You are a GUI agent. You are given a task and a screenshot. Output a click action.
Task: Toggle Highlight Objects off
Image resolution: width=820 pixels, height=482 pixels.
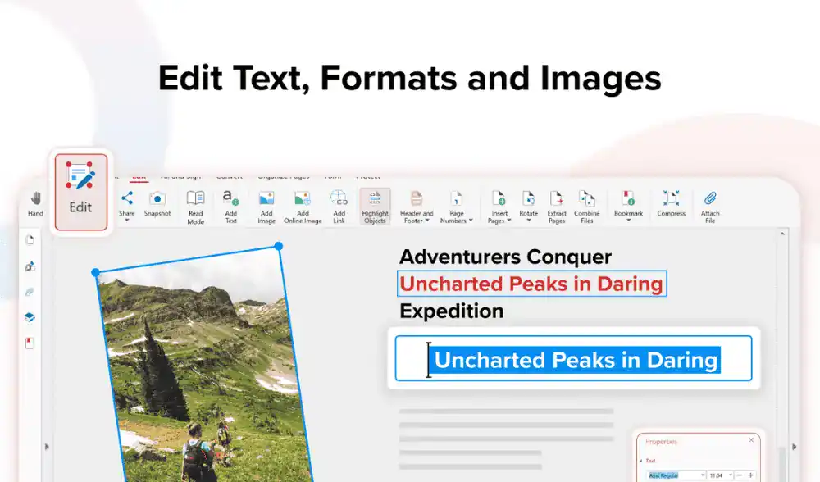[375, 207]
